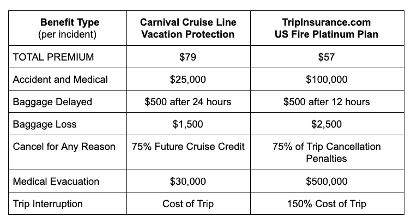Select the 150% Cost of Trip cell
The image size is (411, 223).
(327, 203)
